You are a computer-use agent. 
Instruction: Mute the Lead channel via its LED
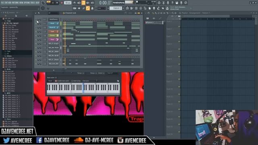pos(36,31)
